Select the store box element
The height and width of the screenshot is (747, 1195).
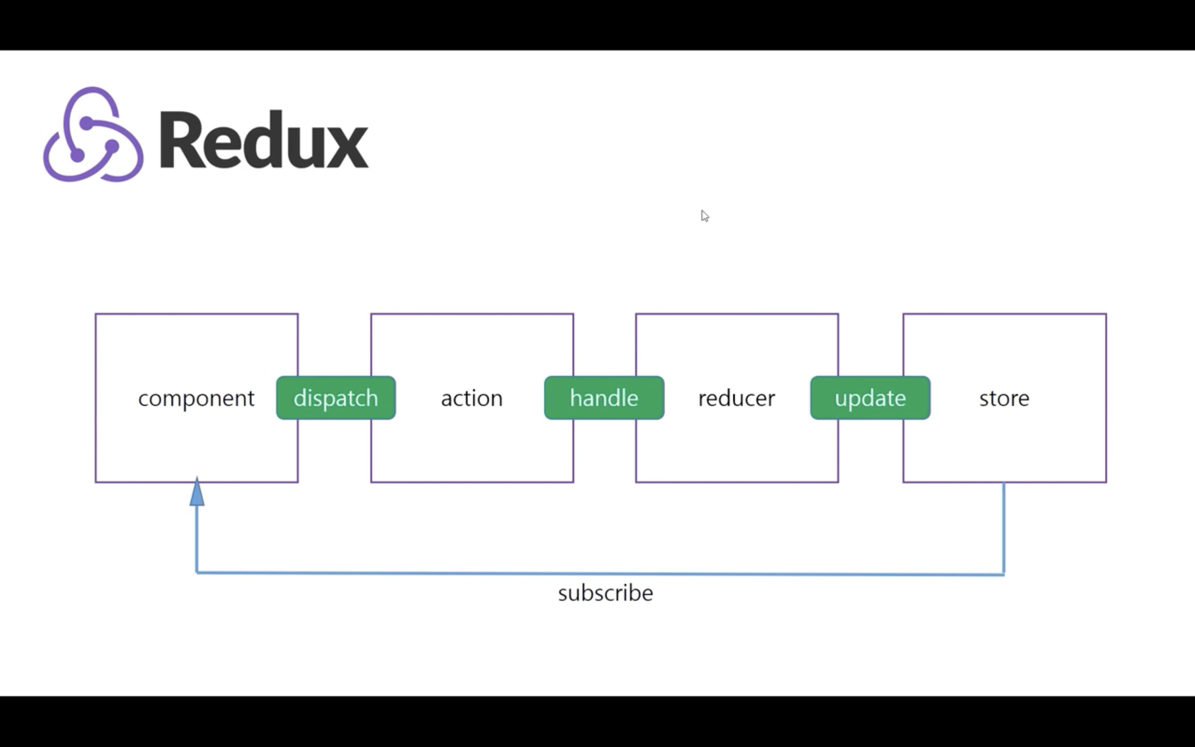point(1004,398)
